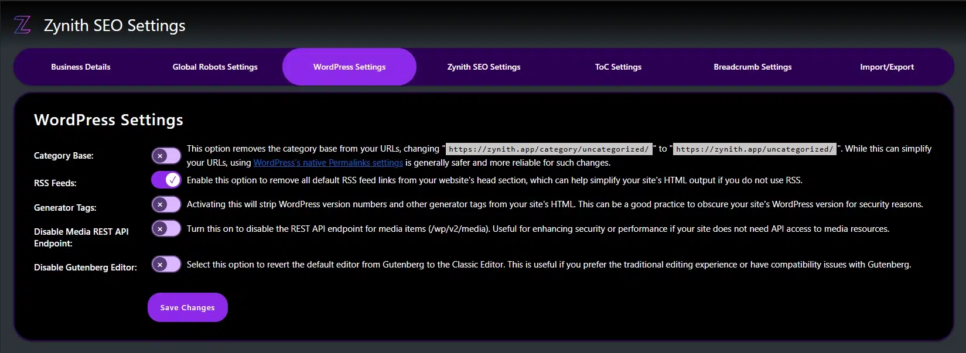
Task: Click the Generator Tags label
Action: 65,208
